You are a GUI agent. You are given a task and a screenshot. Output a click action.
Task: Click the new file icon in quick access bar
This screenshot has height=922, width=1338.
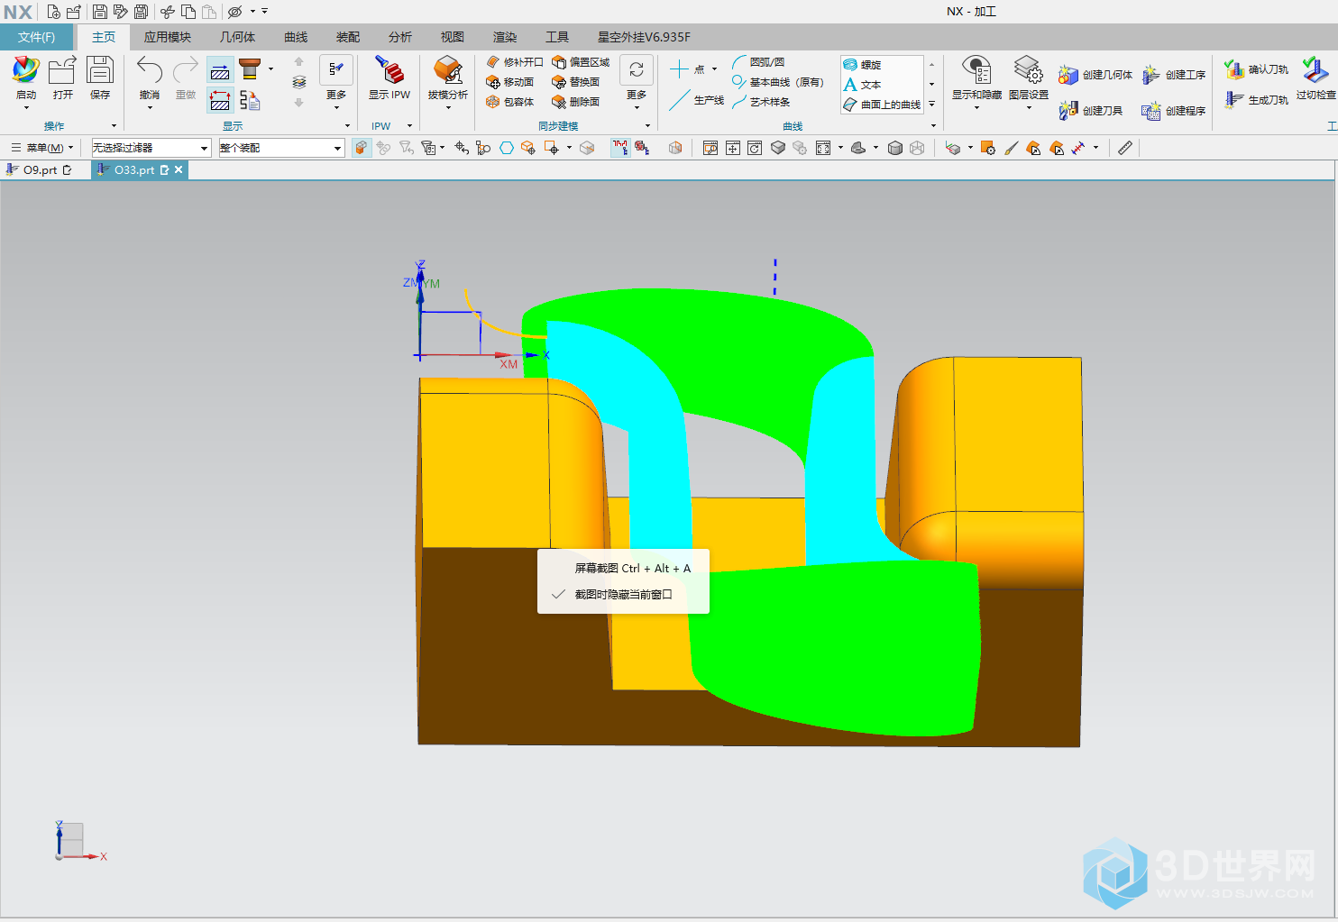pos(53,12)
